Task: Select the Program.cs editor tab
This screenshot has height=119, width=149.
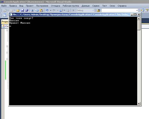Action: point(5,22)
